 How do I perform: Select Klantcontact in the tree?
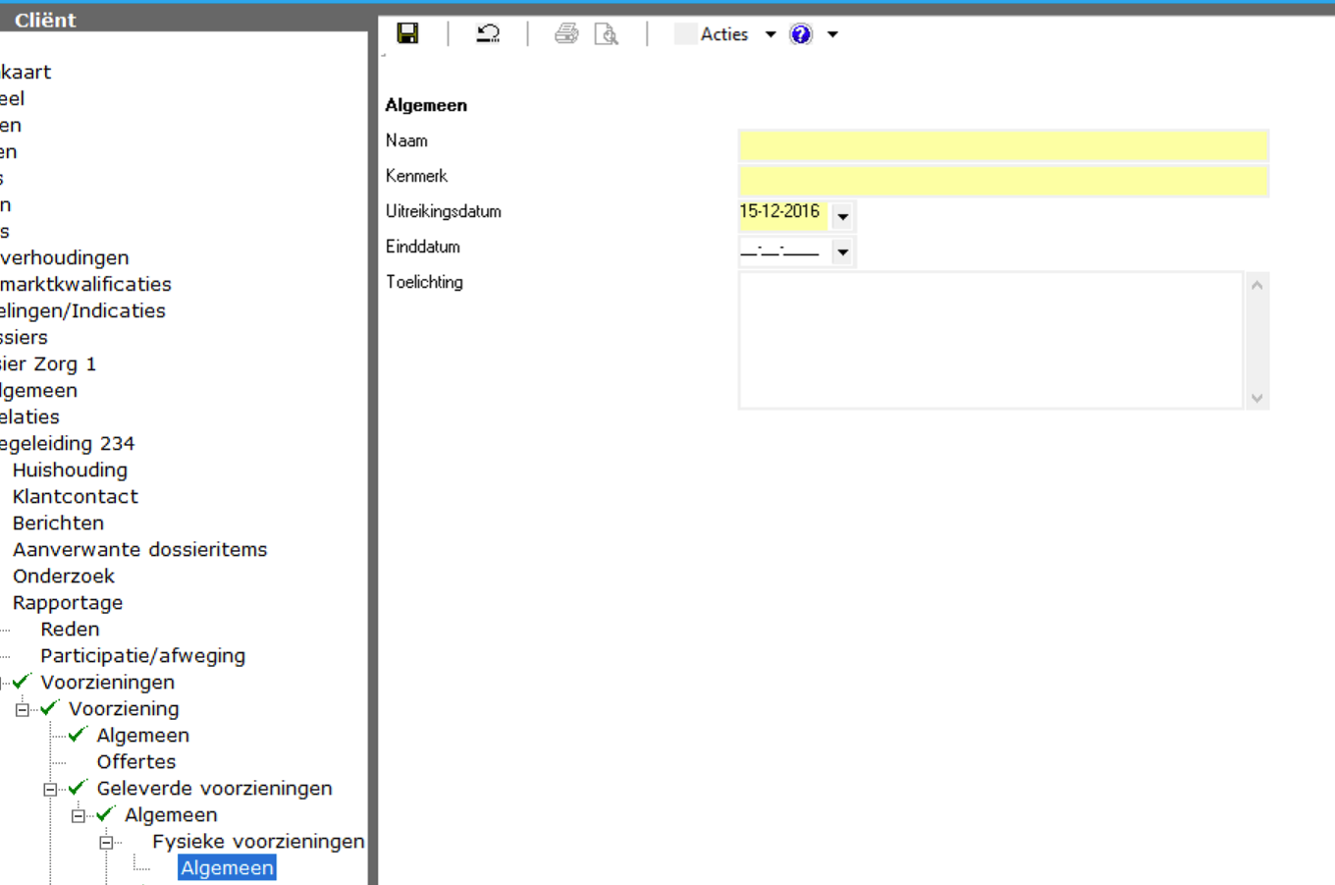coord(76,497)
